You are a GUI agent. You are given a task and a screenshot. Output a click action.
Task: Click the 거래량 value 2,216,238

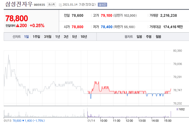169,15
